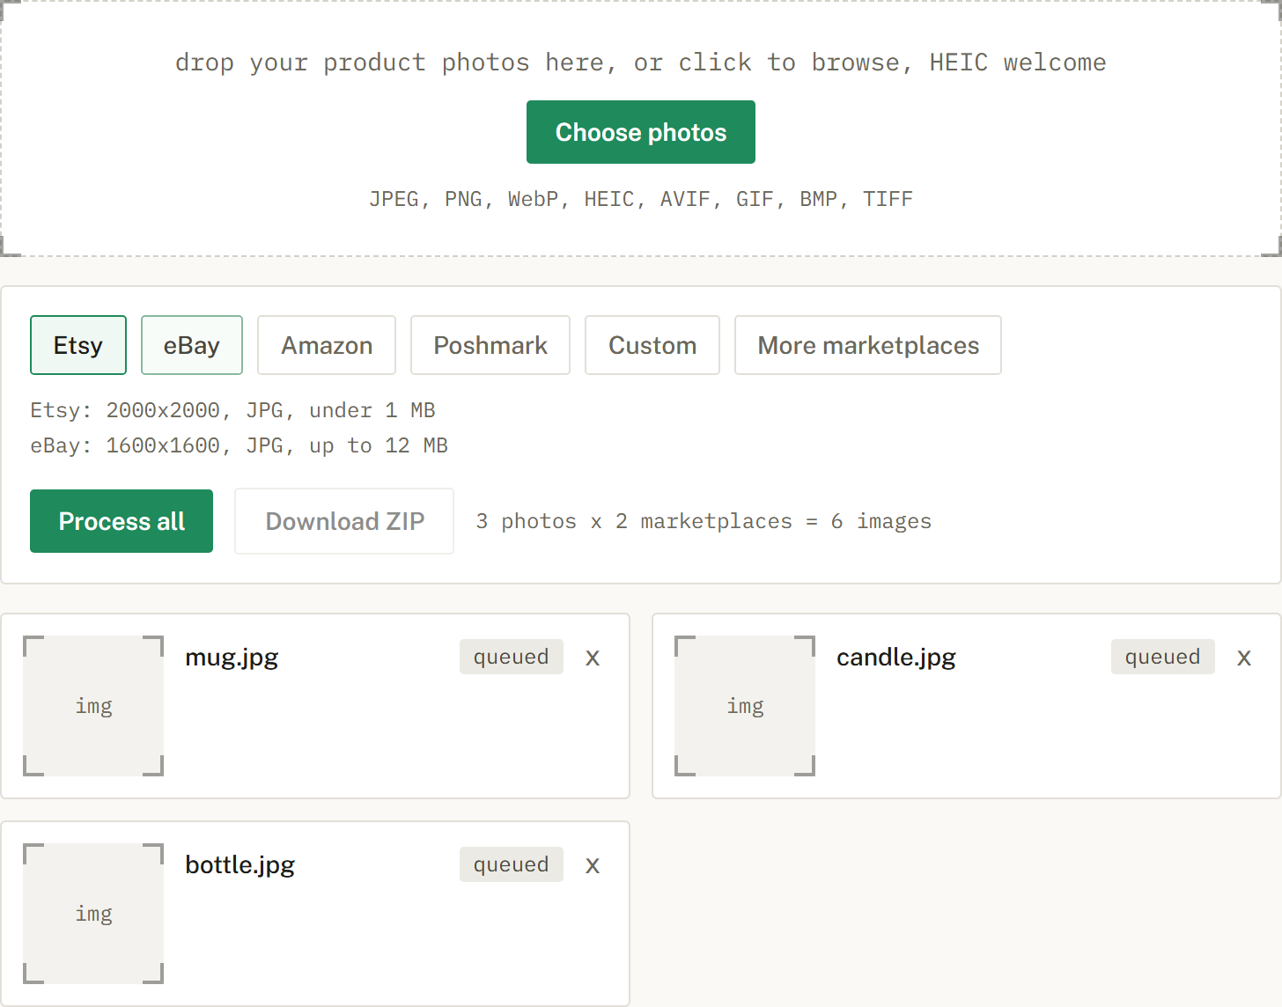
Task: Toggle the Etsy marketplace option
Action: 78,345
